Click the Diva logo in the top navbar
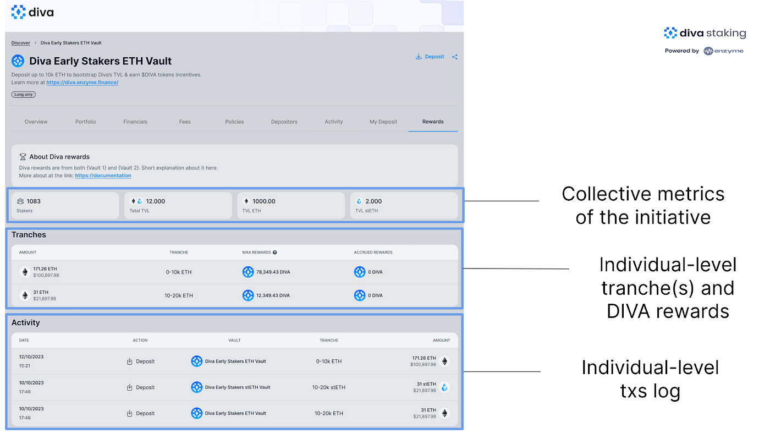The image size is (770, 433). tap(31, 12)
